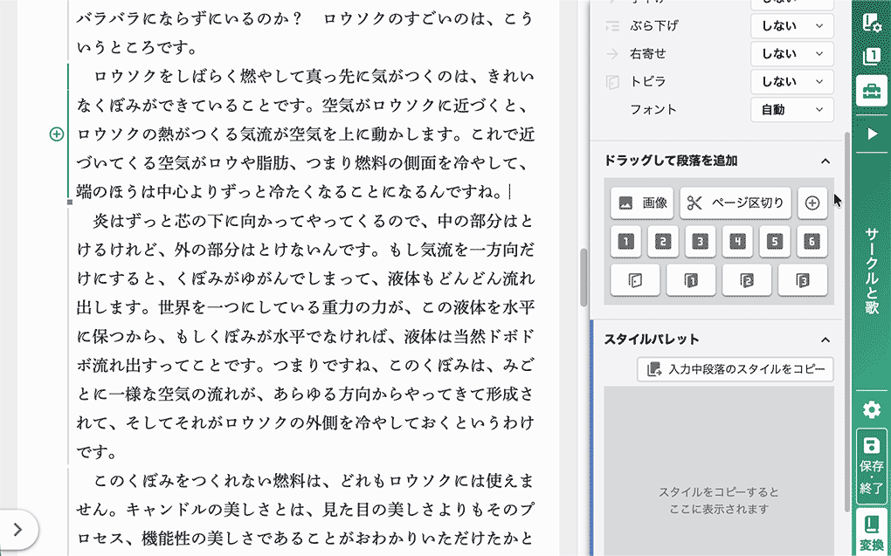Click the フォント label
The image size is (891, 556).
(653, 110)
